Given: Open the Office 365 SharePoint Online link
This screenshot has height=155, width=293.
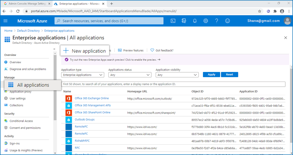Looking at the screenshot, I should (92, 112).
